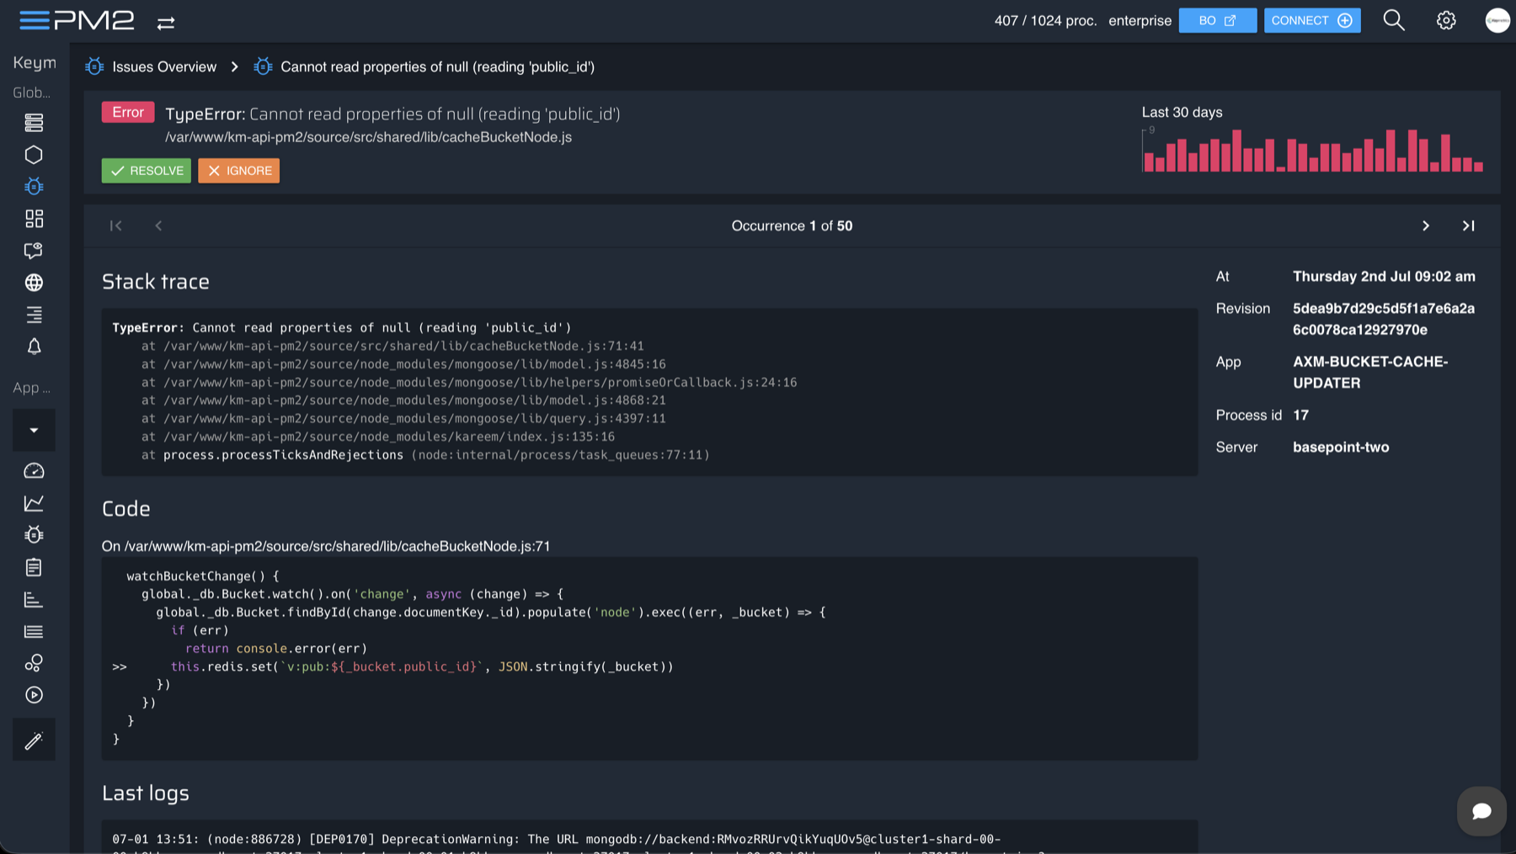Click the revision hash value
This screenshot has height=854, width=1516.
point(1384,319)
